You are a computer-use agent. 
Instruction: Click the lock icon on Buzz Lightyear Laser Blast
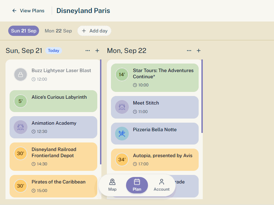click(20, 74)
